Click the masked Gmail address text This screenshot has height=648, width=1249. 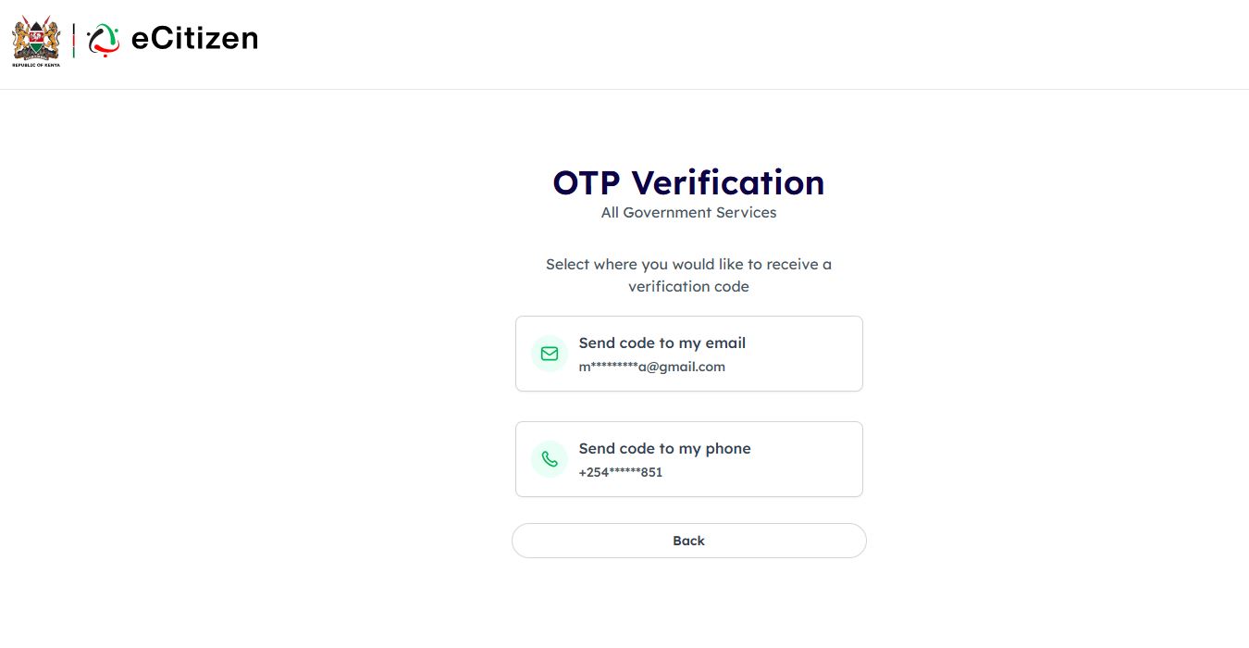tap(651, 368)
